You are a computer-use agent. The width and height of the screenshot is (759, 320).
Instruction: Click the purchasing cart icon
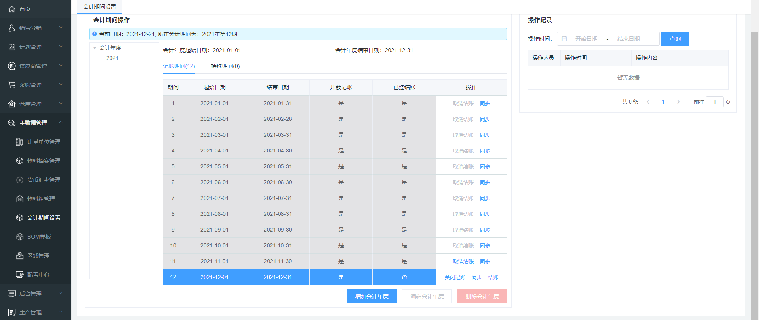[12, 85]
